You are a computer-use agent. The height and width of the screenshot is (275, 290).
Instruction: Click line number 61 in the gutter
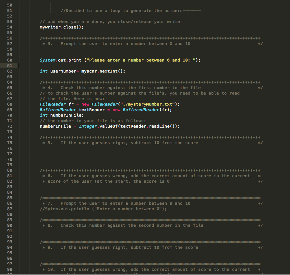[10, 65]
